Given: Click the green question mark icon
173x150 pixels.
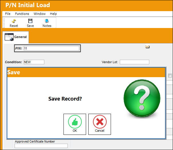Looking at the screenshot, I should pos(142,98).
